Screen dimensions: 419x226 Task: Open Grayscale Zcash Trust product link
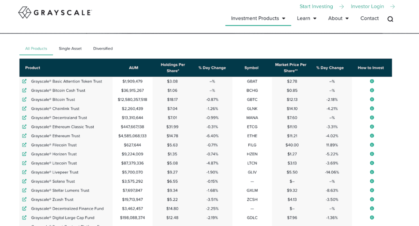[52, 199]
